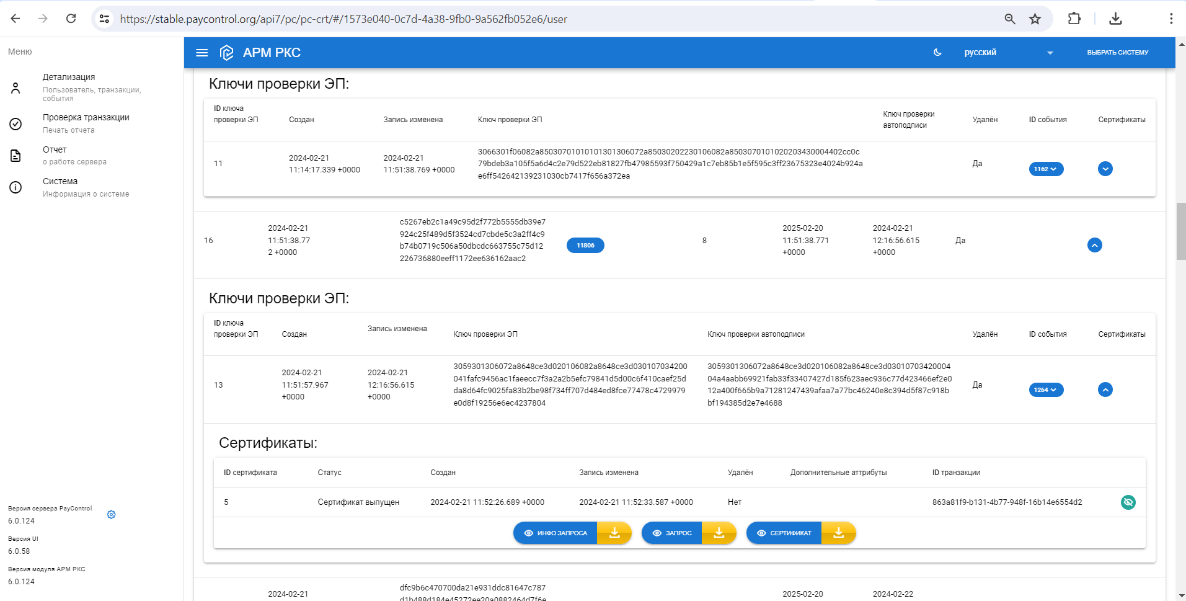Click status Сертификат выпущен
This screenshot has height=601, width=1186.
click(x=358, y=502)
